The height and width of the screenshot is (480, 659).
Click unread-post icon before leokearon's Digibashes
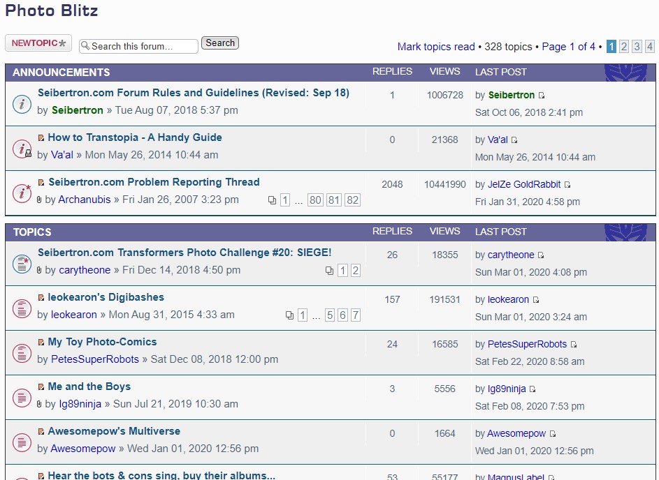(x=41, y=297)
